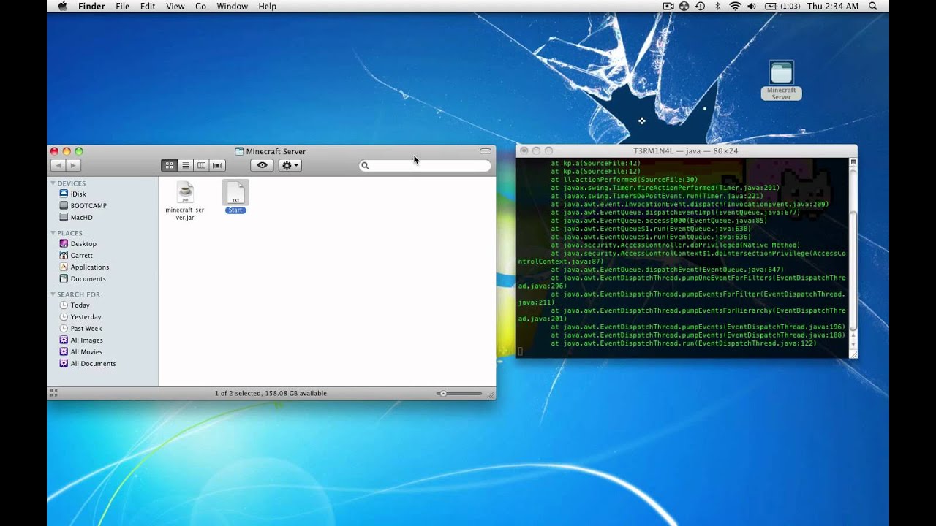This screenshot has width=936, height=526.
Task: Click the Thu 2:34 AM clock
Action: (833, 6)
